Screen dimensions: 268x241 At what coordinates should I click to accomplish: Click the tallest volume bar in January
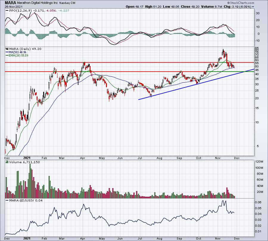(30, 181)
